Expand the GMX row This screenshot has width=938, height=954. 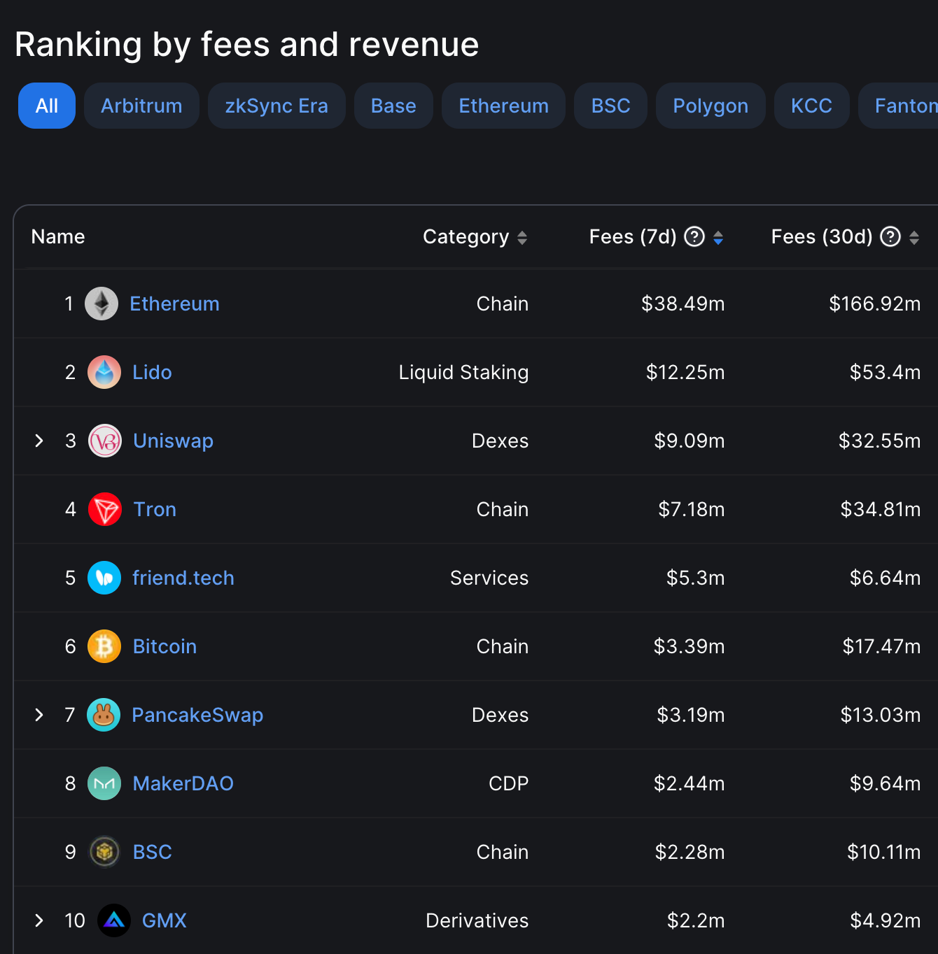tap(39, 920)
